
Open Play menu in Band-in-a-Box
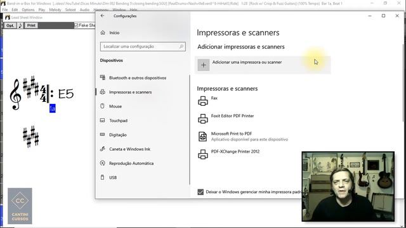[42, 10]
